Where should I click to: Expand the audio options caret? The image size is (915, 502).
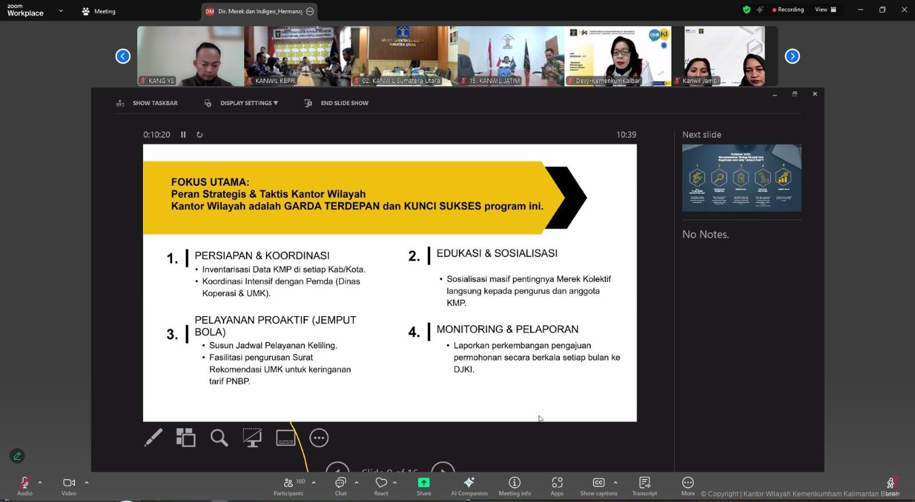click(x=40, y=483)
